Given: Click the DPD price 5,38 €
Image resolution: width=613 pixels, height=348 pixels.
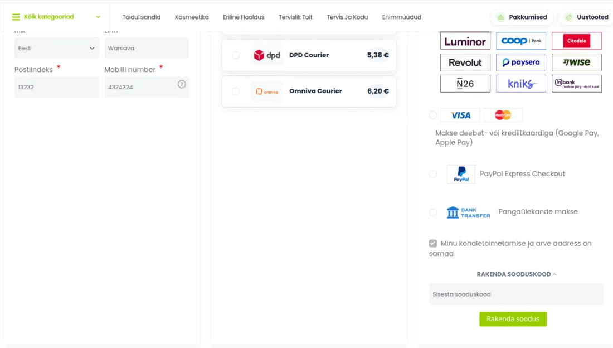Looking at the screenshot, I should coord(378,55).
